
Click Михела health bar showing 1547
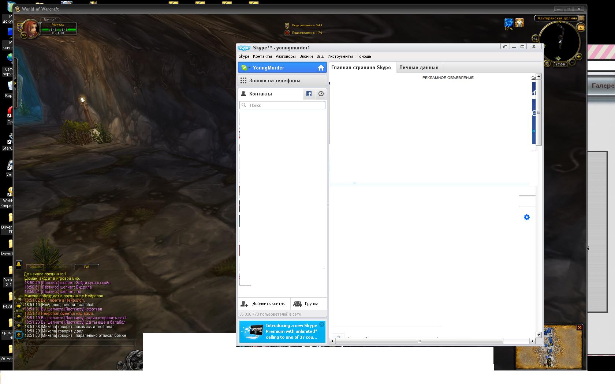tap(58, 30)
